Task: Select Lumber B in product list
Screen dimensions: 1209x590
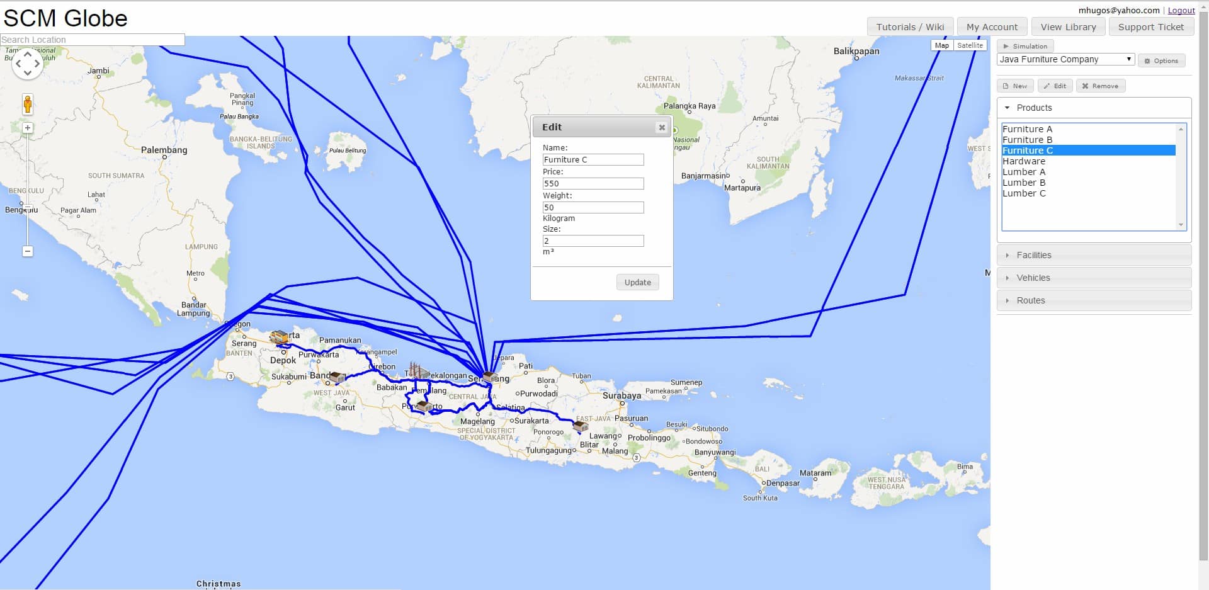Action: coord(1089,183)
